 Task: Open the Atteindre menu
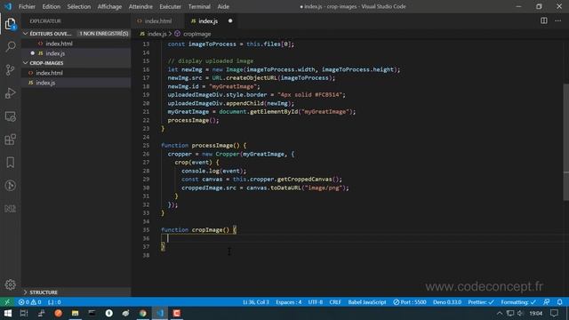140,6
